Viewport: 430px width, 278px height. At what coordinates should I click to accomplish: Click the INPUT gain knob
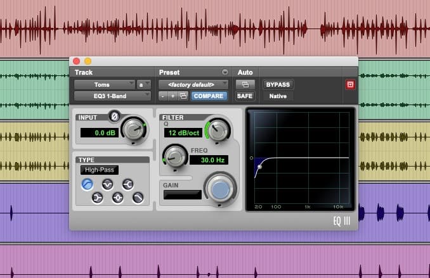point(134,130)
